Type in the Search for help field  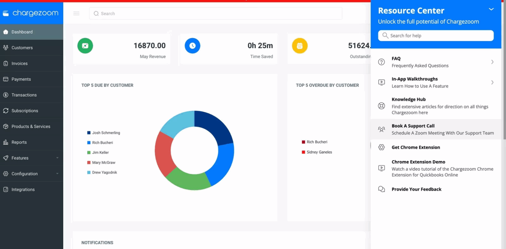[436, 35]
